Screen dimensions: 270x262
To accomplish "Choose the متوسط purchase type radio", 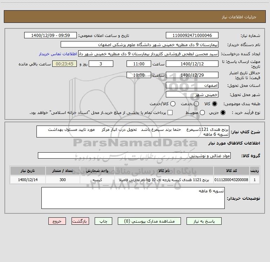I will pos(202,113).
